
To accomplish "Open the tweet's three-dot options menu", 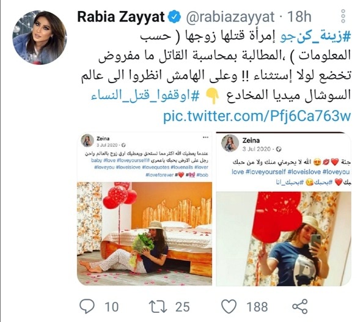I will (343, 16).
